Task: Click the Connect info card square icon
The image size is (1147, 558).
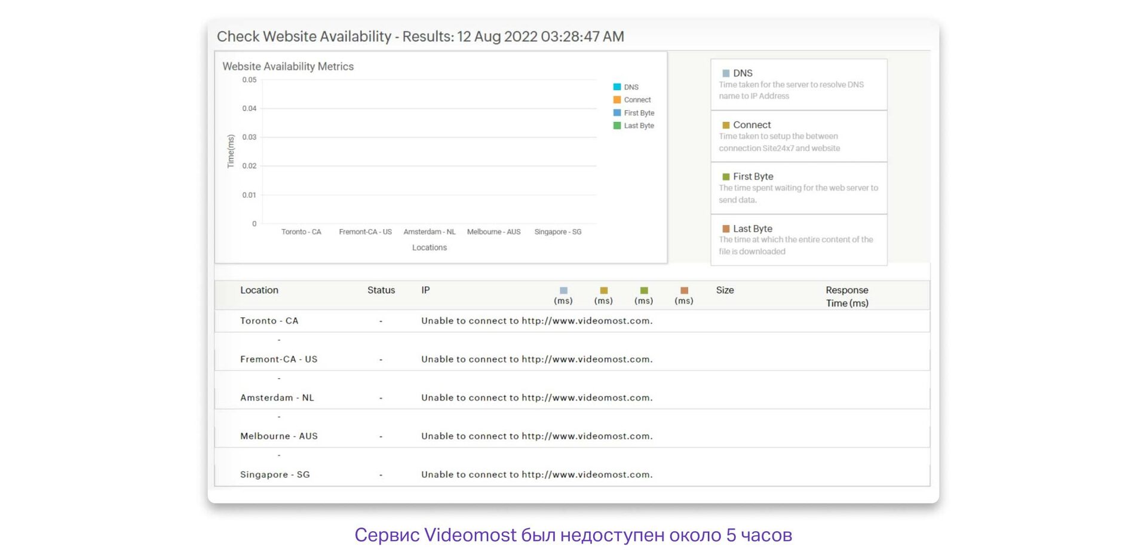Action: pos(726,125)
